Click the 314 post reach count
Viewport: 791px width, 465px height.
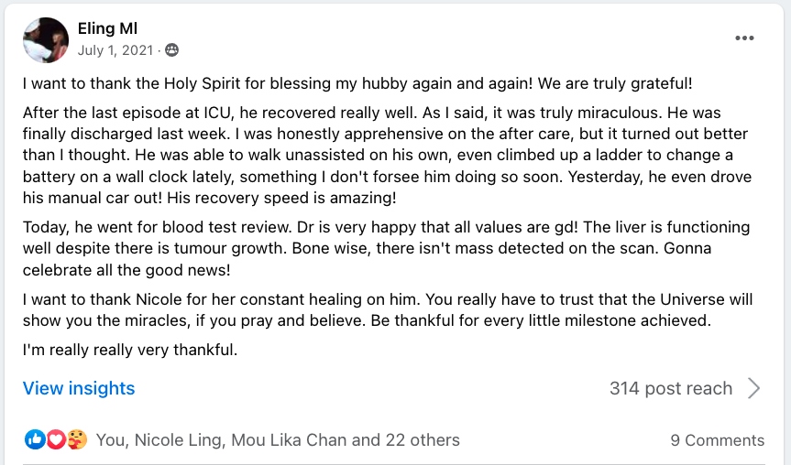click(x=670, y=388)
